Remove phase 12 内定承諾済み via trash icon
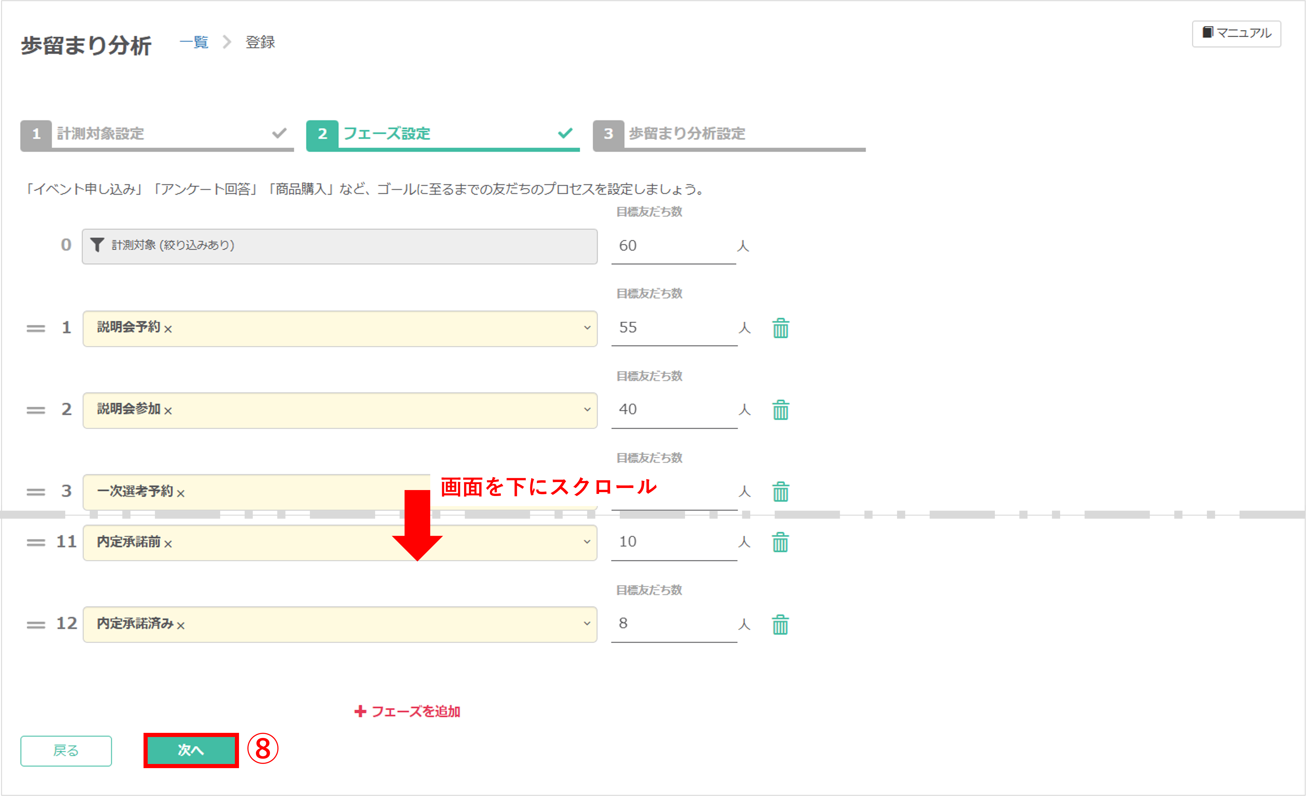Image resolution: width=1311 pixels, height=796 pixels. [x=780, y=624]
